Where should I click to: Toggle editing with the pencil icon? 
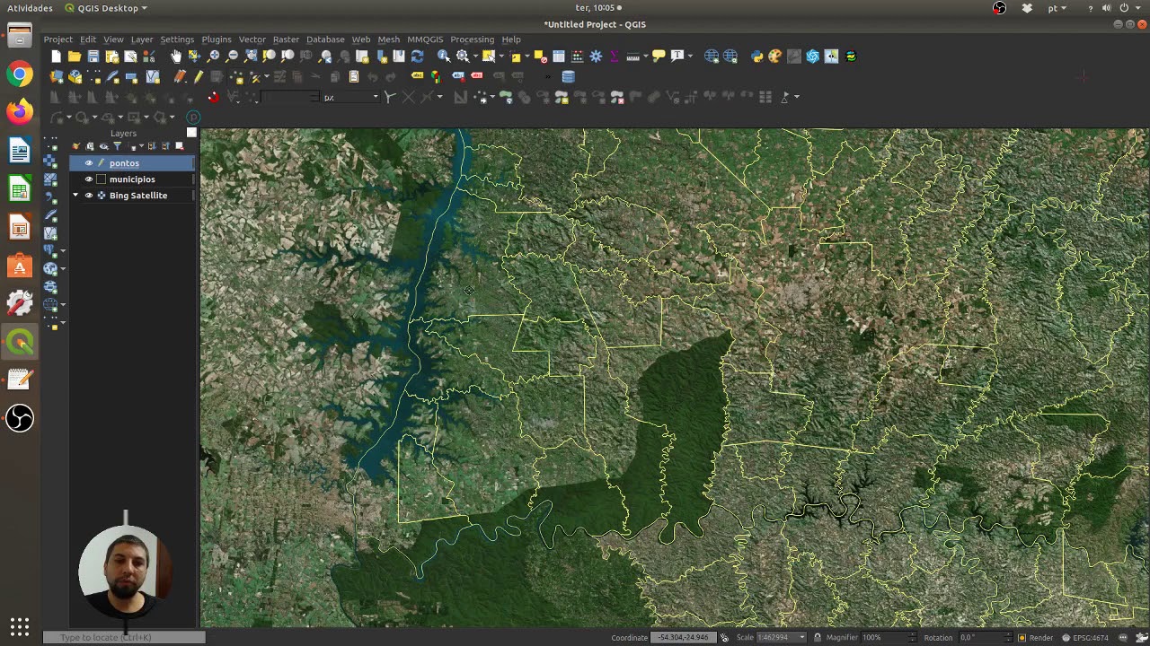point(199,76)
